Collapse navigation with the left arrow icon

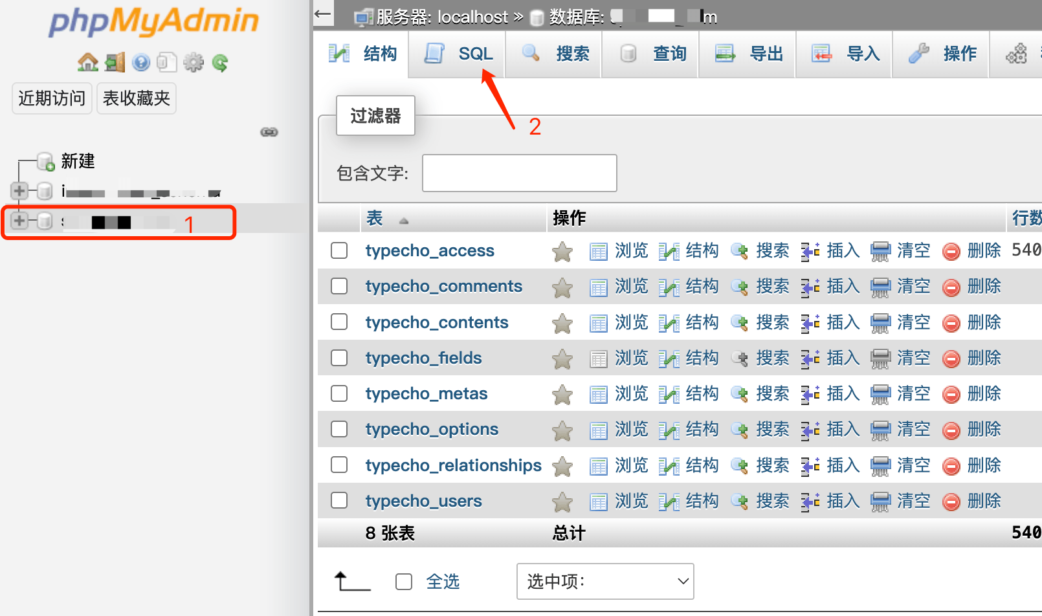(323, 14)
